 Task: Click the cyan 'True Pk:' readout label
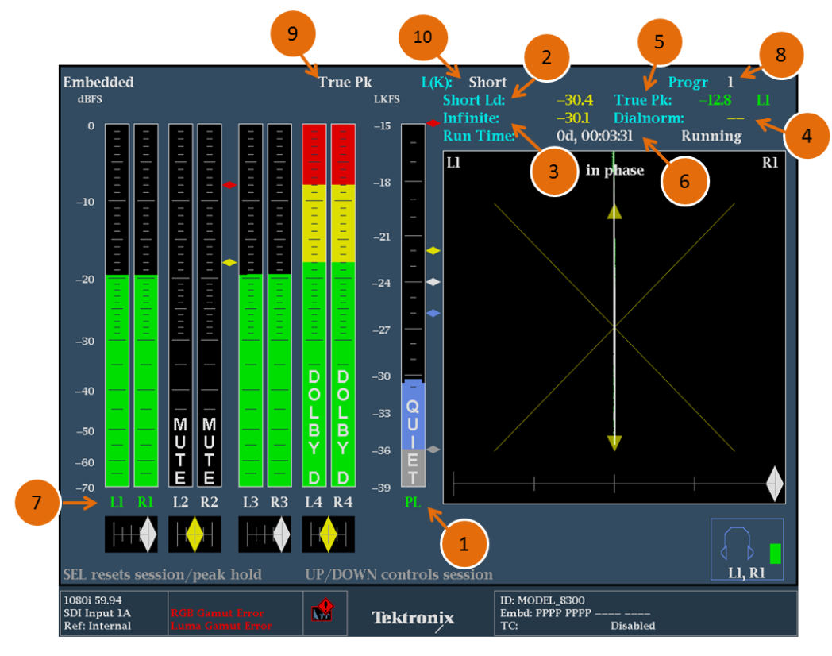(642, 100)
